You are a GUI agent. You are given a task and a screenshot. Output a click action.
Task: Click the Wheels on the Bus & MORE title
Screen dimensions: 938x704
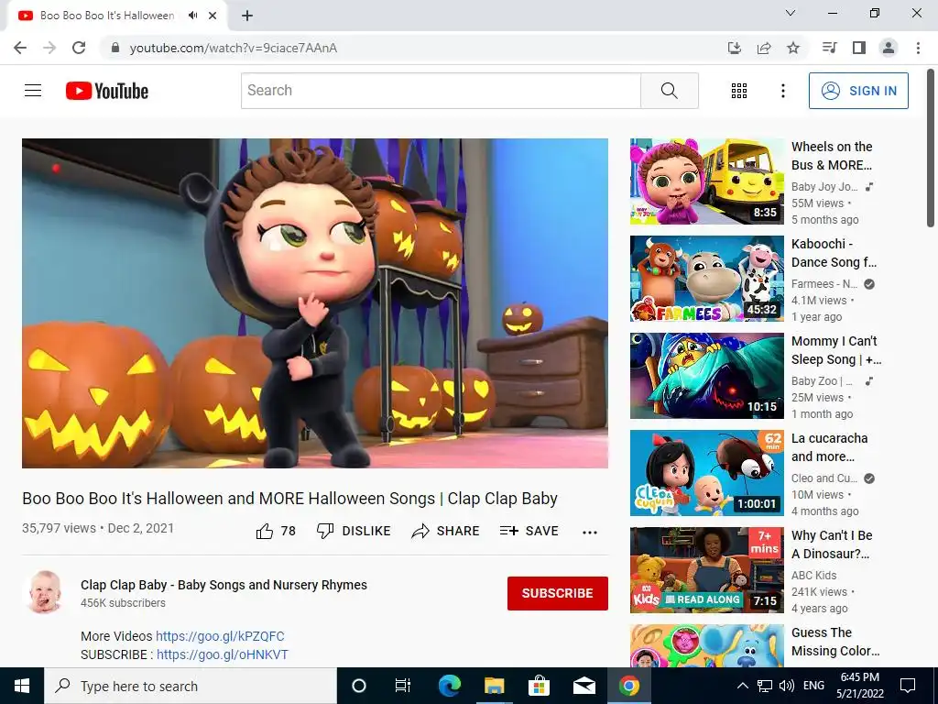[832, 156]
